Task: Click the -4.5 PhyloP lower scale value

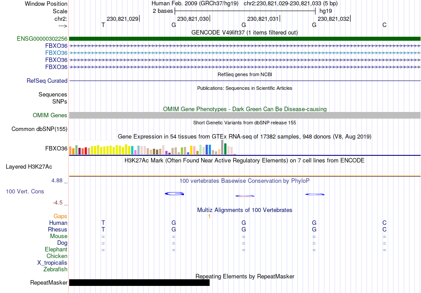Action: click(x=58, y=202)
